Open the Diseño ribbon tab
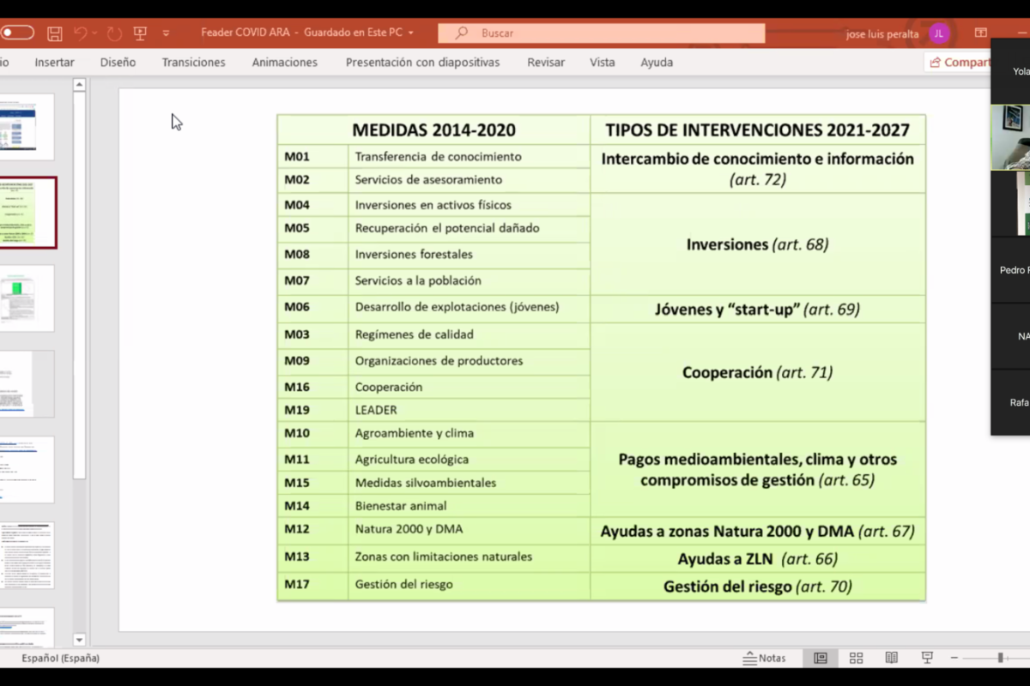 tap(118, 62)
